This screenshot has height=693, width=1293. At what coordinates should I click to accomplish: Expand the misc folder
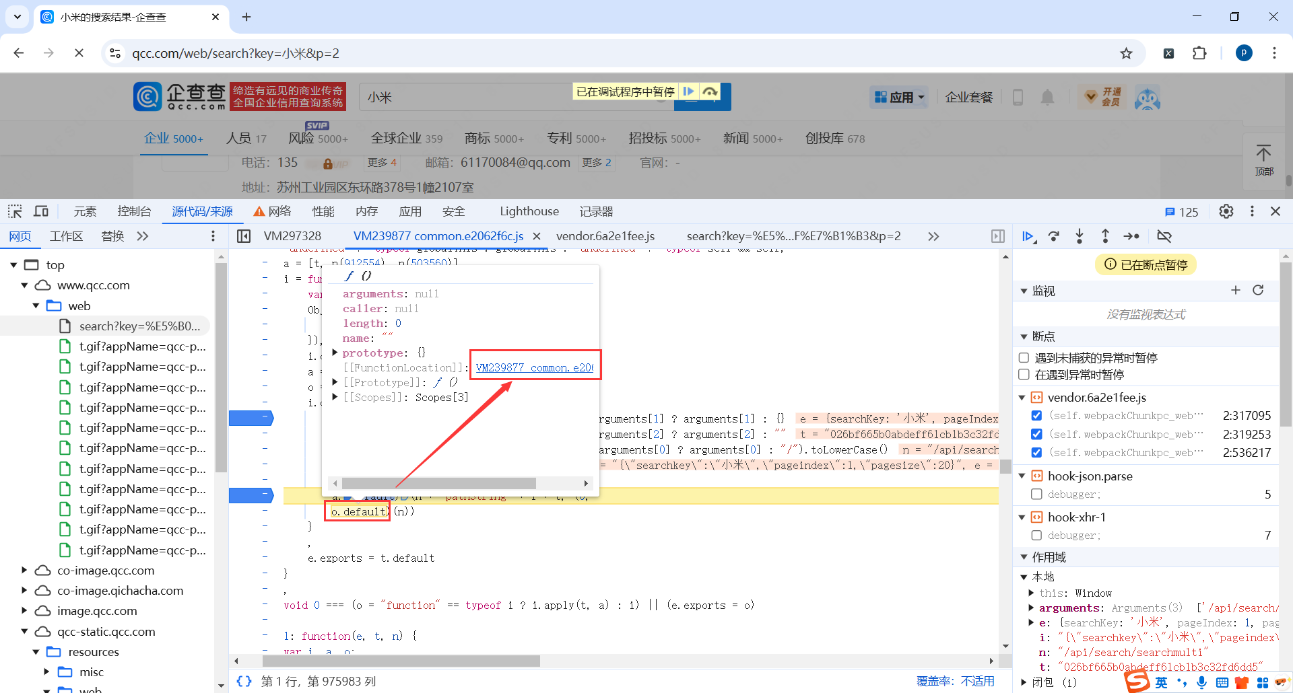pos(46,672)
